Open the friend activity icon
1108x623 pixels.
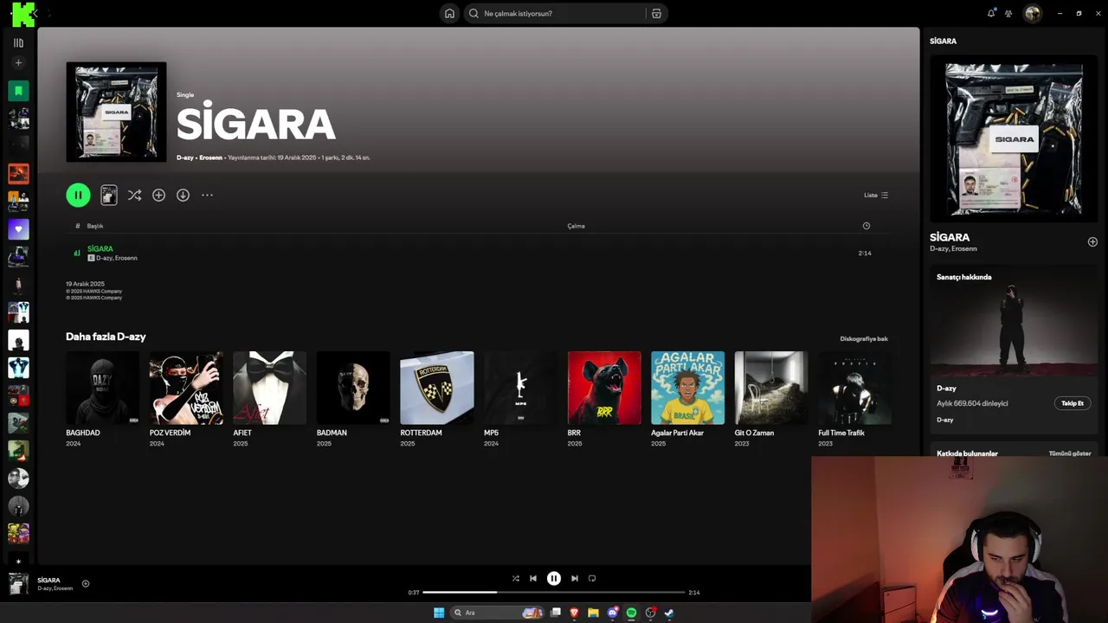pyautogui.click(x=1008, y=13)
